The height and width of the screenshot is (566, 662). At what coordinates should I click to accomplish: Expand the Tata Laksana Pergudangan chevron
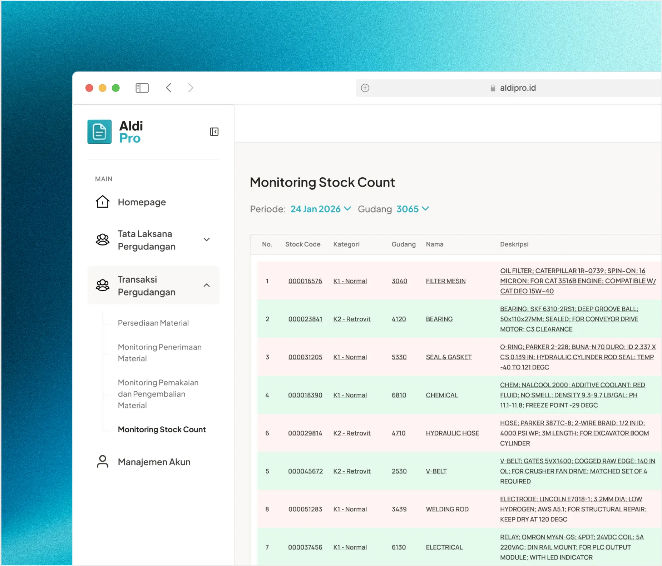pyautogui.click(x=207, y=239)
